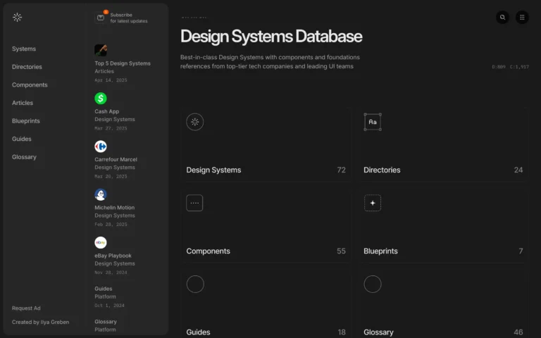Open the Directories card label
This screenshot has width=541, height=338.
click(x=382, y=170)
